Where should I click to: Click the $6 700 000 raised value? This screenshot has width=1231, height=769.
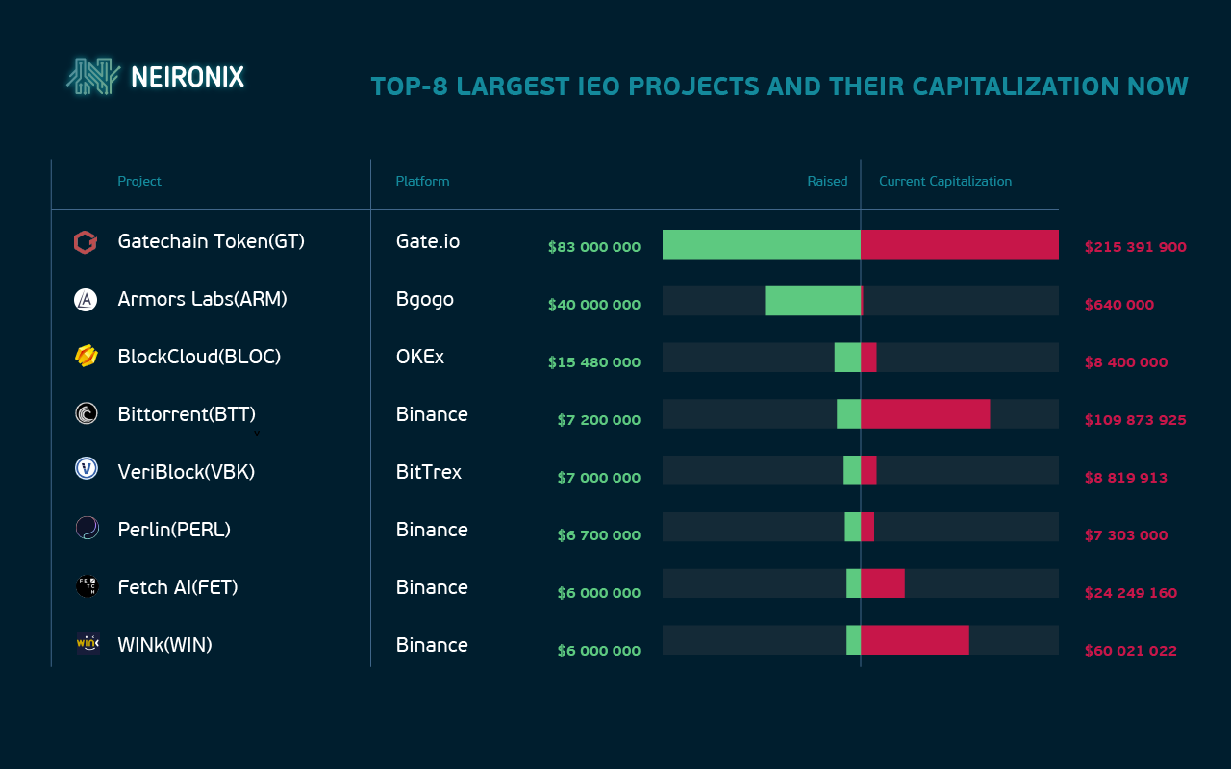[599, 535]
